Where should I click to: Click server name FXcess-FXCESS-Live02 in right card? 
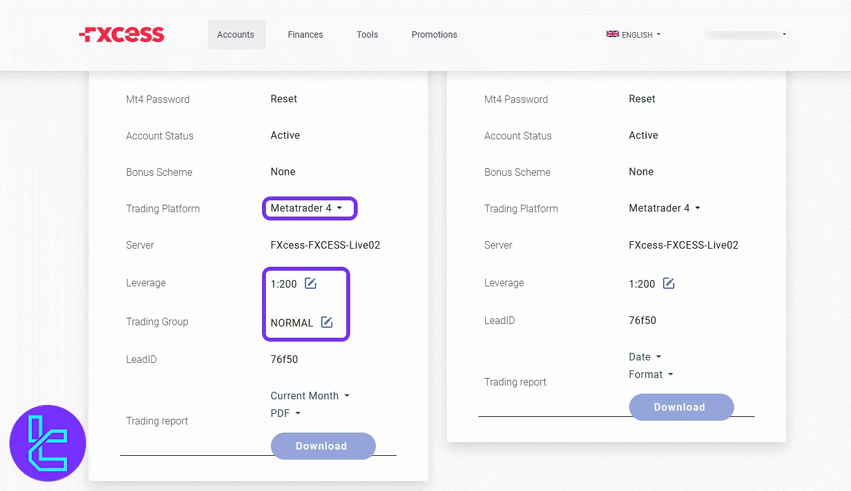(x=684, y=245)
